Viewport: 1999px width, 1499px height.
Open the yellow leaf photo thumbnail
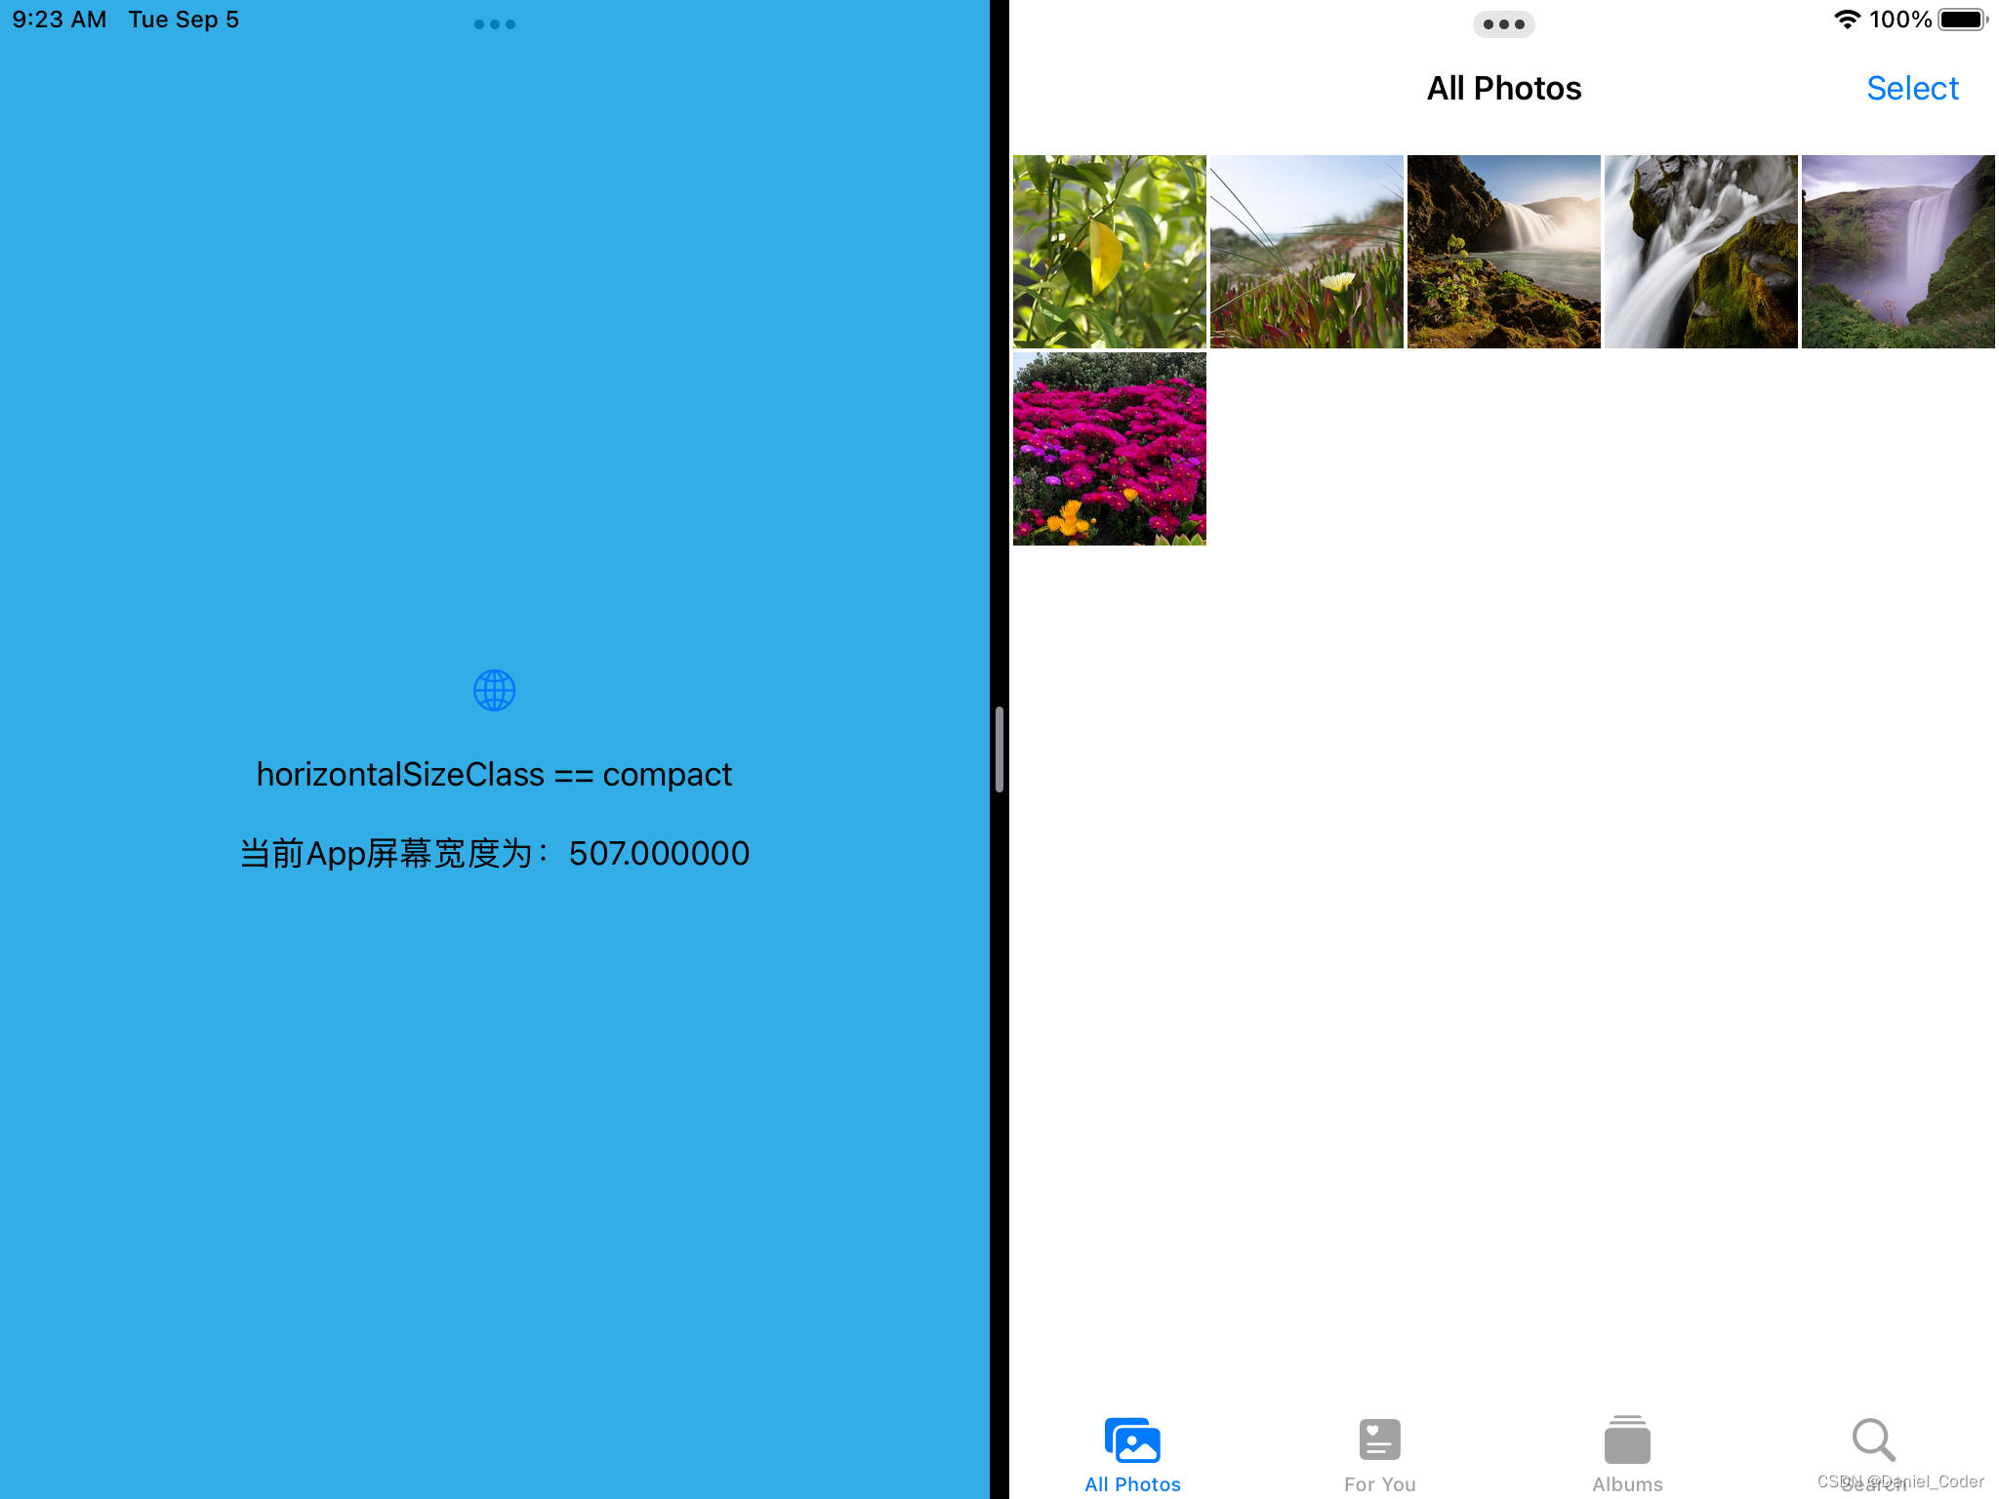pyautogui.click(x=1109, y=252)
